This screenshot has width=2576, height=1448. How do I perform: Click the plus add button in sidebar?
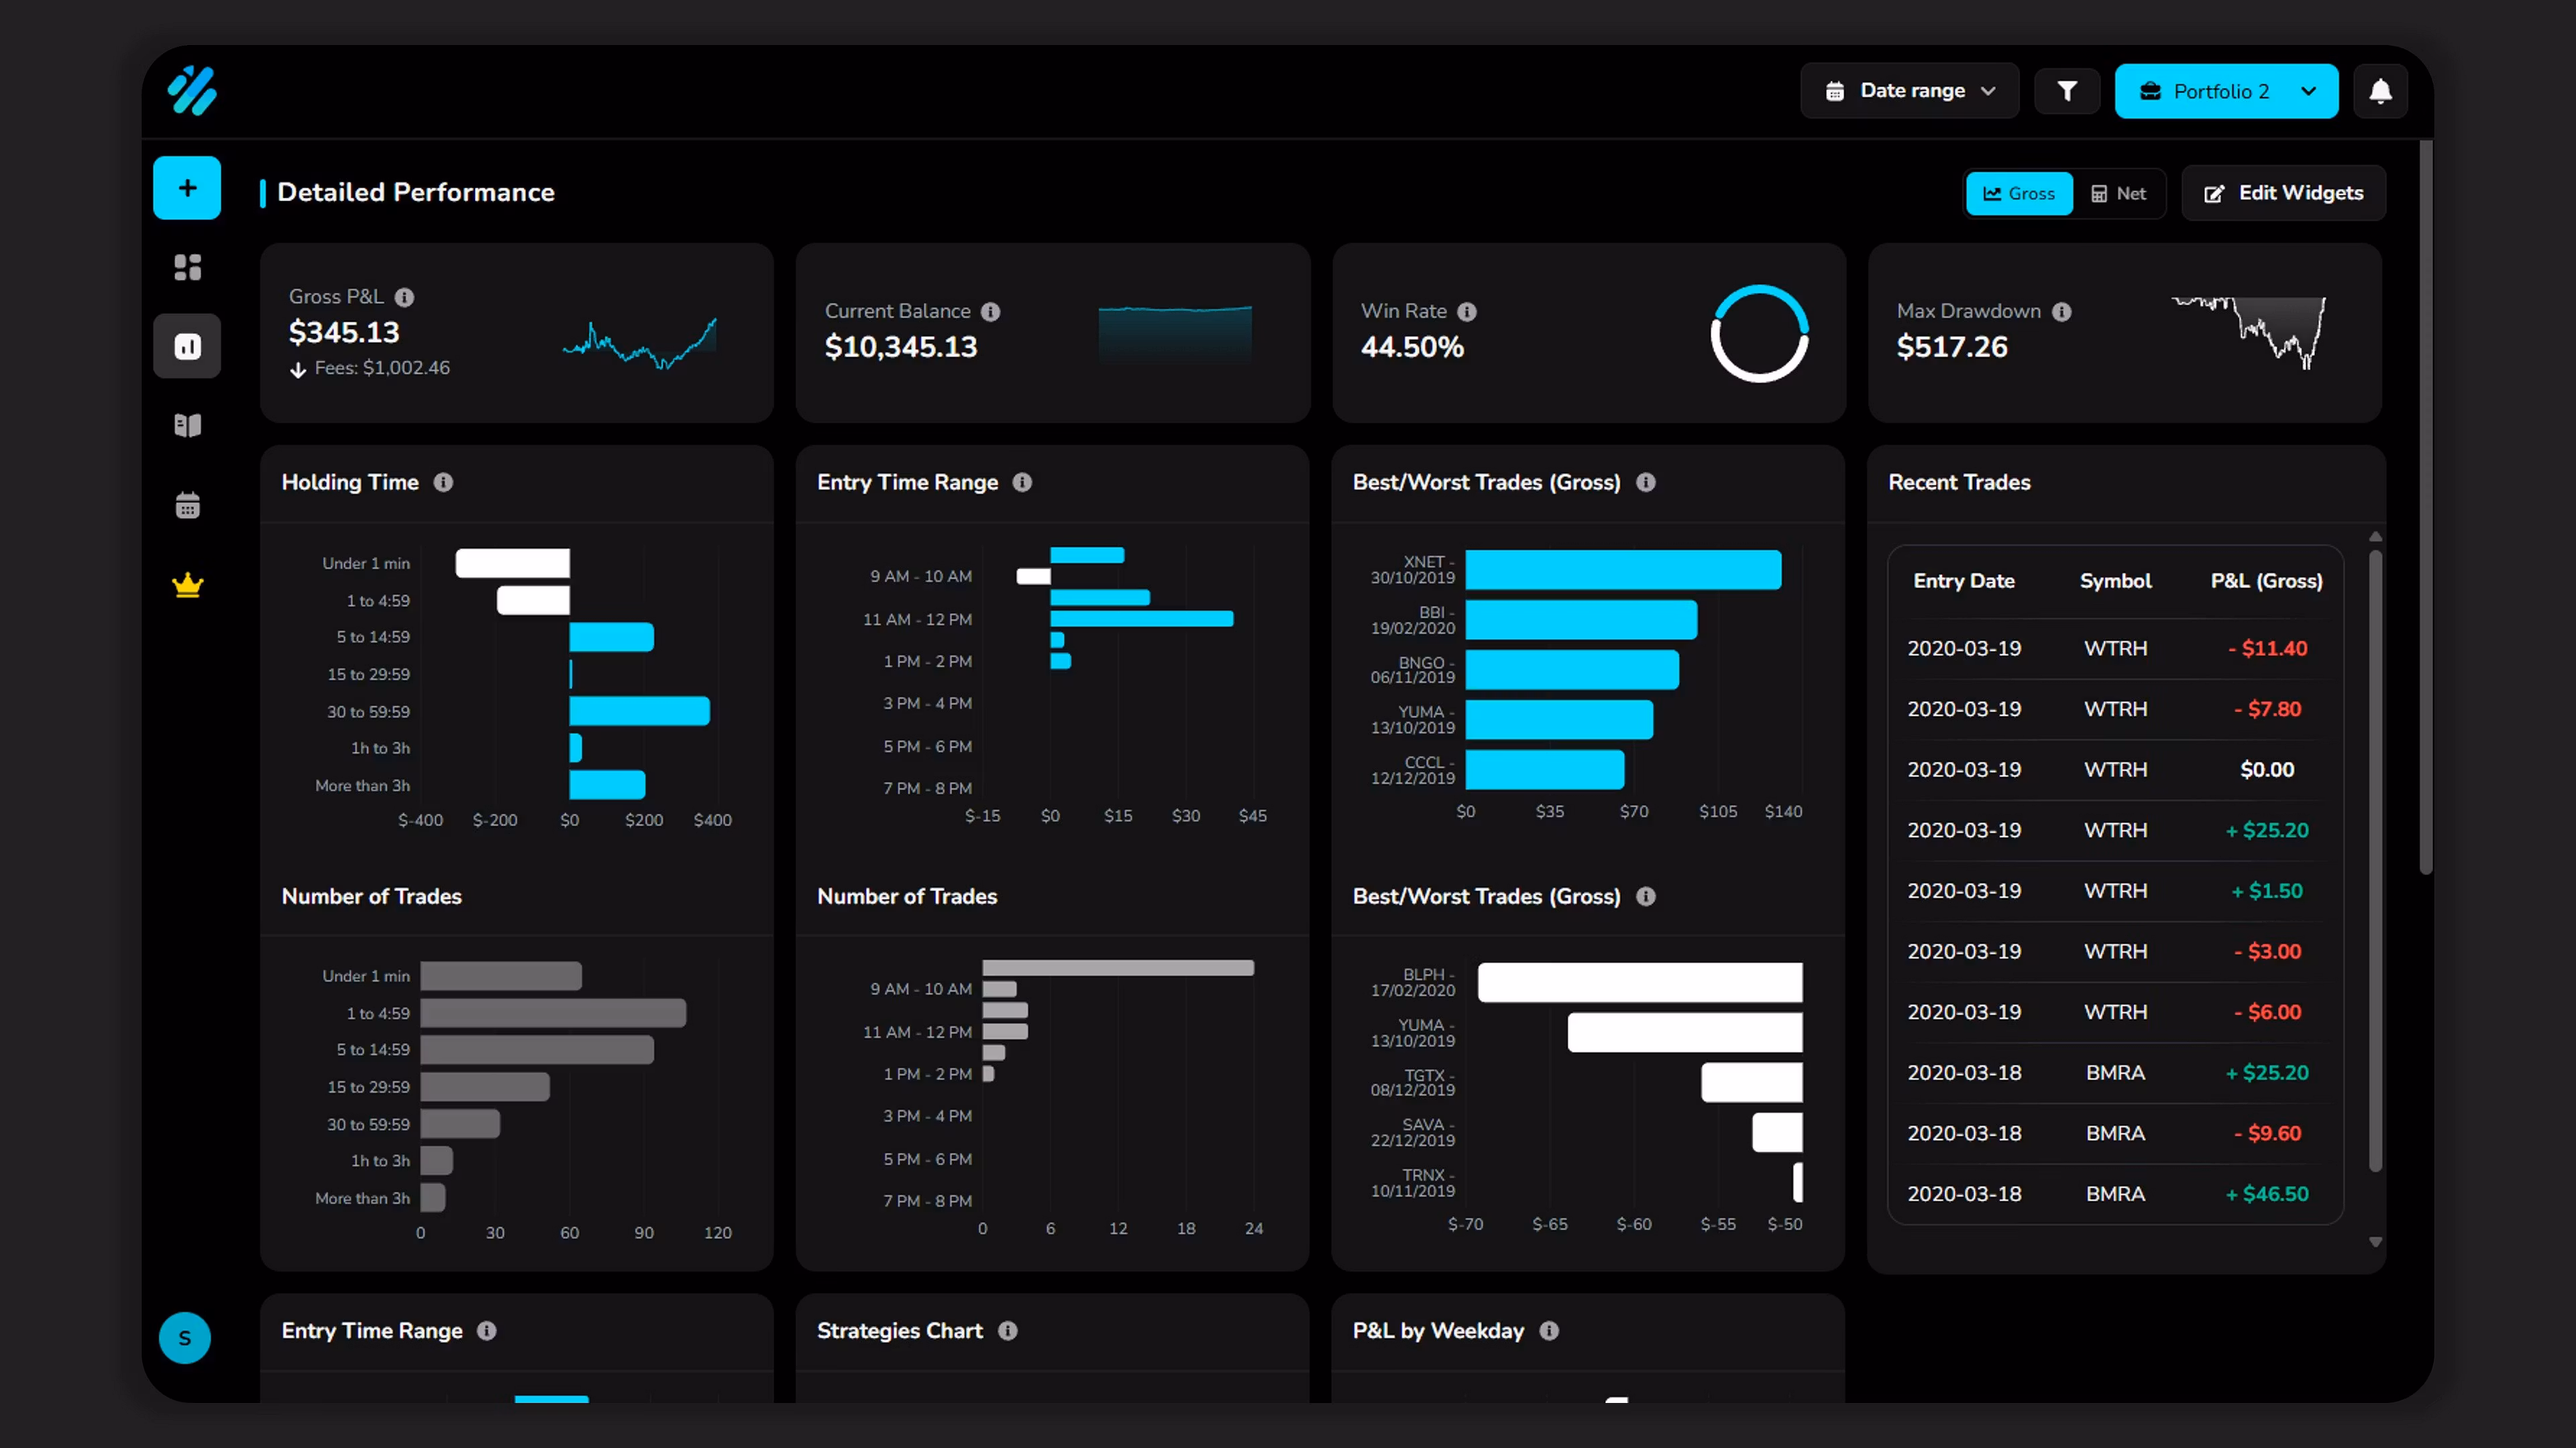[x=187, y=188]
